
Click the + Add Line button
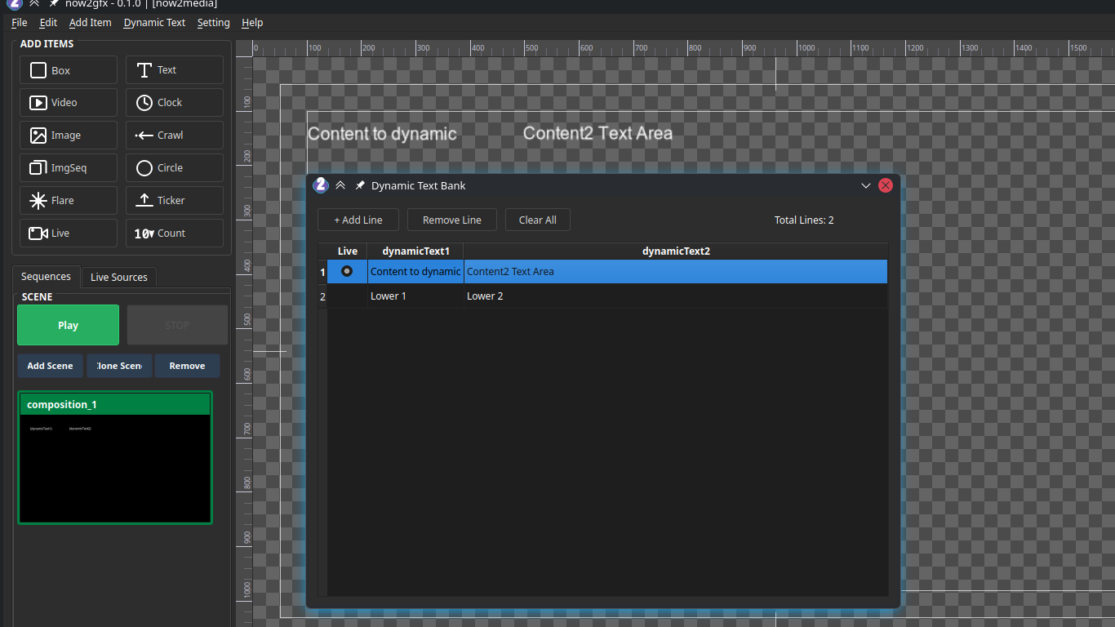point(358,220)
